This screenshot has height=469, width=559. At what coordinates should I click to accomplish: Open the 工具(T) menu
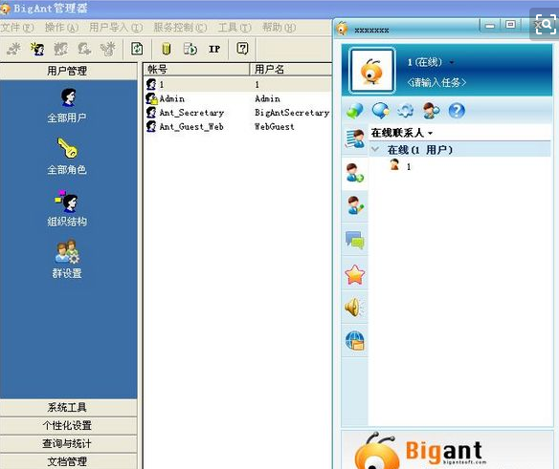pyautogui.click(x=235, y=28)
